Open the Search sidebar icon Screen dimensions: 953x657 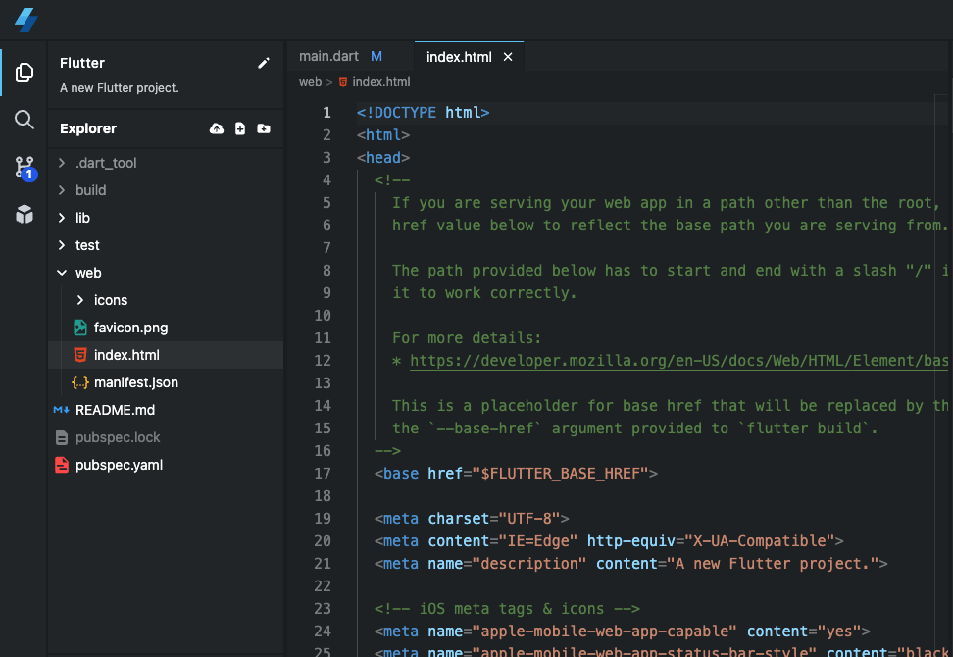[x=25, y=120]
